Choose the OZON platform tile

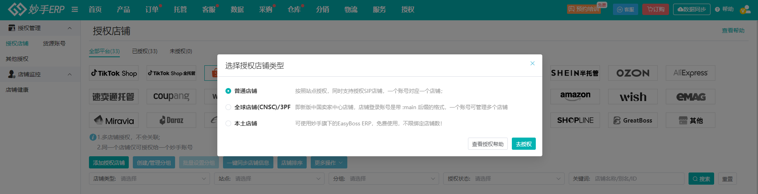click(x=632, y=73)
